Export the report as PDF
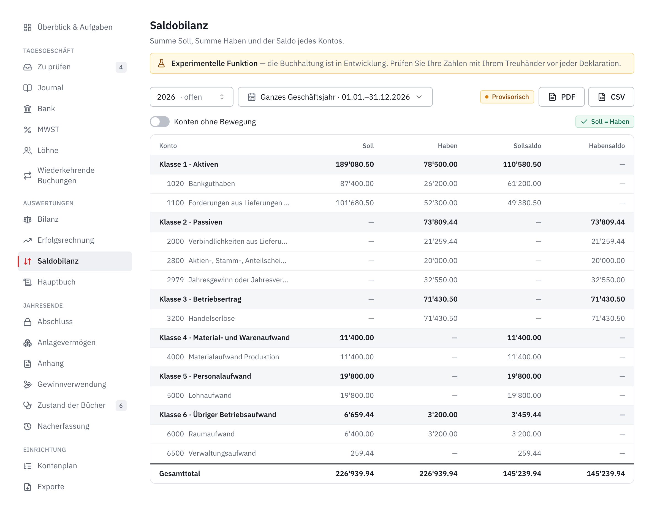The width and height of the screenshot is (652, 525). click(x=561, y=97)
